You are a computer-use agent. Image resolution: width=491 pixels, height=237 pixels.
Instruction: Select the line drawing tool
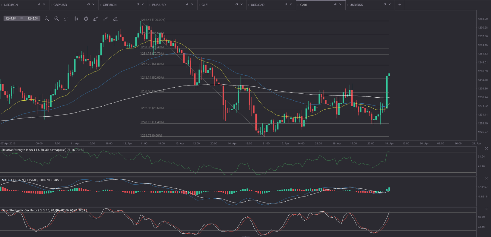[x=105, y=19]
